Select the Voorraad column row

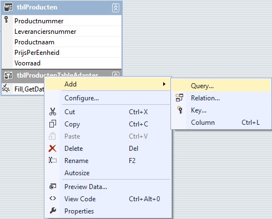(x=62, y=63)
